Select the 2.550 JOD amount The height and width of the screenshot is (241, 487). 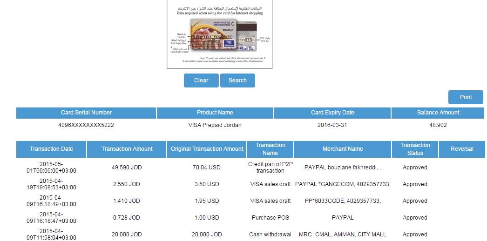(x=127, y=184)
